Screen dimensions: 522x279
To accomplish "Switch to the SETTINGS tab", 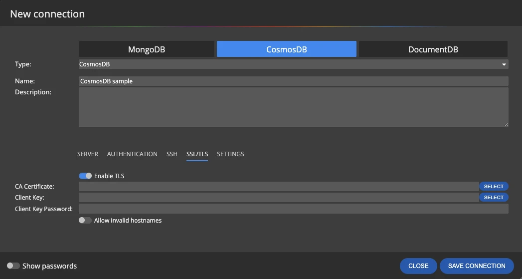I will pyautogui.click(x=230, y=154).
